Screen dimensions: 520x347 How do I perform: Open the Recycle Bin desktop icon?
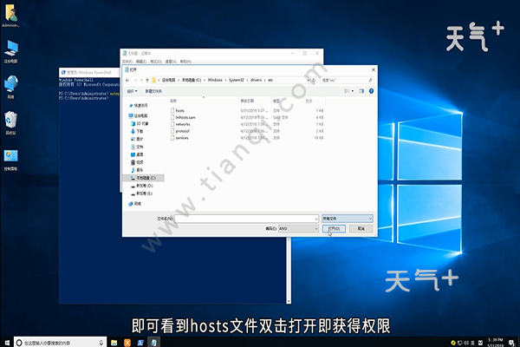11,123
